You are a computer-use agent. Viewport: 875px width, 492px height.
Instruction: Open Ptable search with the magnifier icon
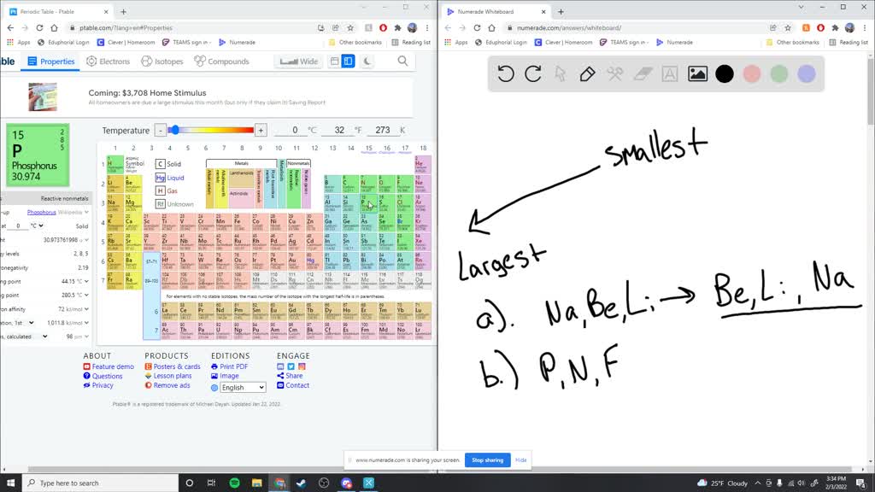point(402,61)
